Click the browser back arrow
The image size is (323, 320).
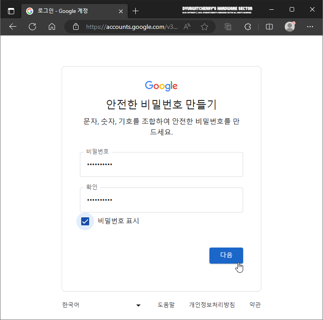(x=13, y=27)
